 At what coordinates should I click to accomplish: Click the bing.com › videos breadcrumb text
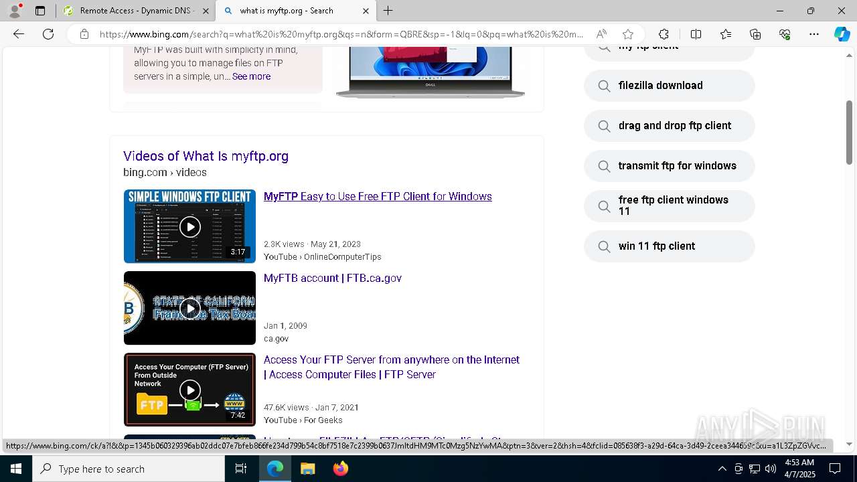(x=165, y=172)
